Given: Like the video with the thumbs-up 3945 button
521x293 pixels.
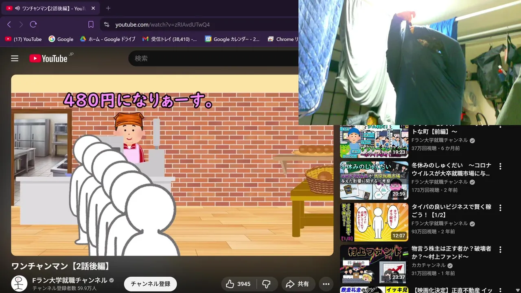Looking at the screenshot, I should 238,284.
